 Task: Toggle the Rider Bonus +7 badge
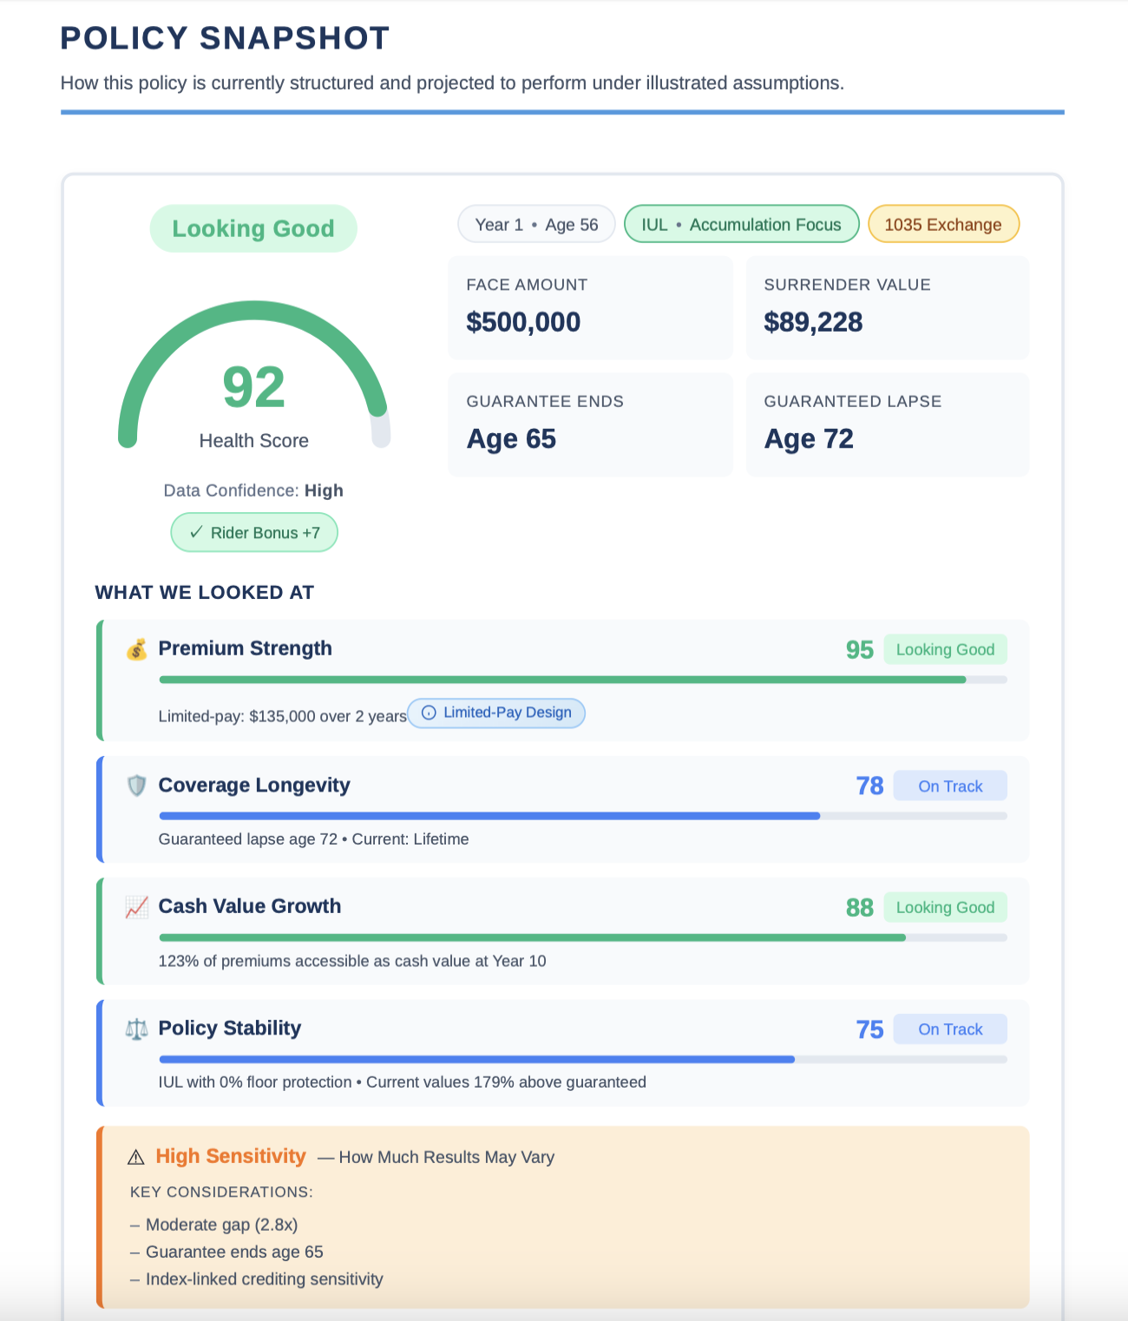click(x=253, y=532)
